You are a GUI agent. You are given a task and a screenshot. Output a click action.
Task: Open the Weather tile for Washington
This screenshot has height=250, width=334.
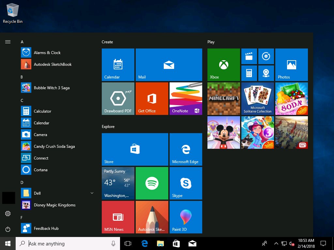(118, 183)
